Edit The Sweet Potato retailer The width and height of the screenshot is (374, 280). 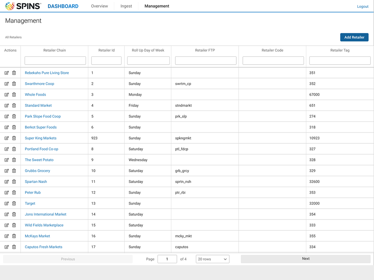click(x=7, y=160)
